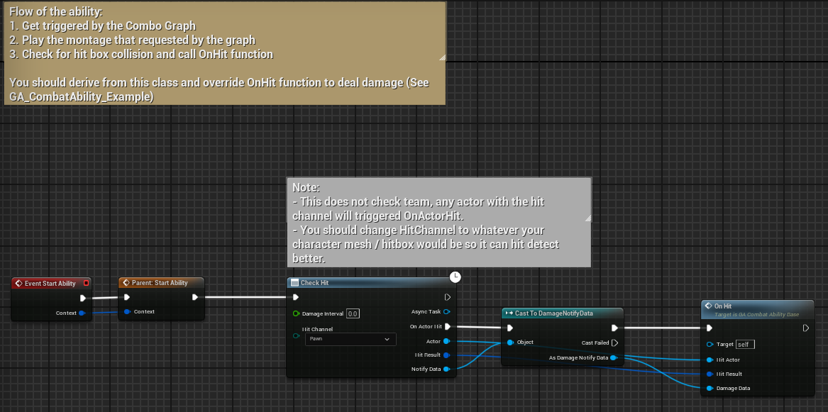Click the Object input pin on Cast node
Screen dimensions: 828x412
point(510,343)
